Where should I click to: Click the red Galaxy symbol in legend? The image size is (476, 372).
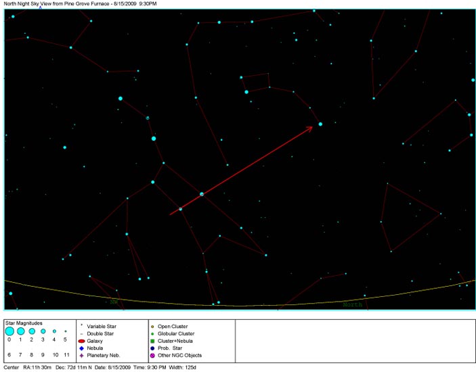(x=81, y=341)
